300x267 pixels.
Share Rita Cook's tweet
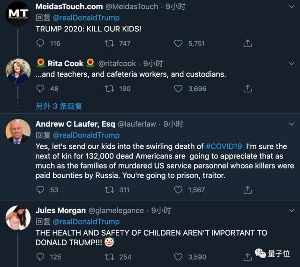pyautogui.click(x=247, y=88)
